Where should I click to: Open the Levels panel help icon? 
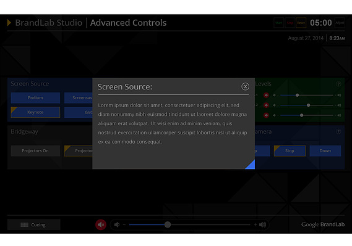click(x=338, y=84)
